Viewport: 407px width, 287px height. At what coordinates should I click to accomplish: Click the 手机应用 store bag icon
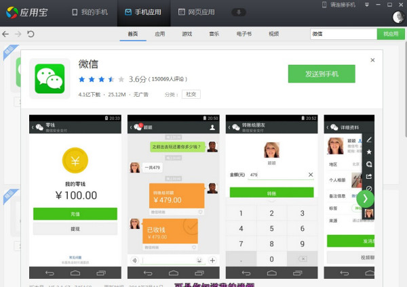pos(128,12)
